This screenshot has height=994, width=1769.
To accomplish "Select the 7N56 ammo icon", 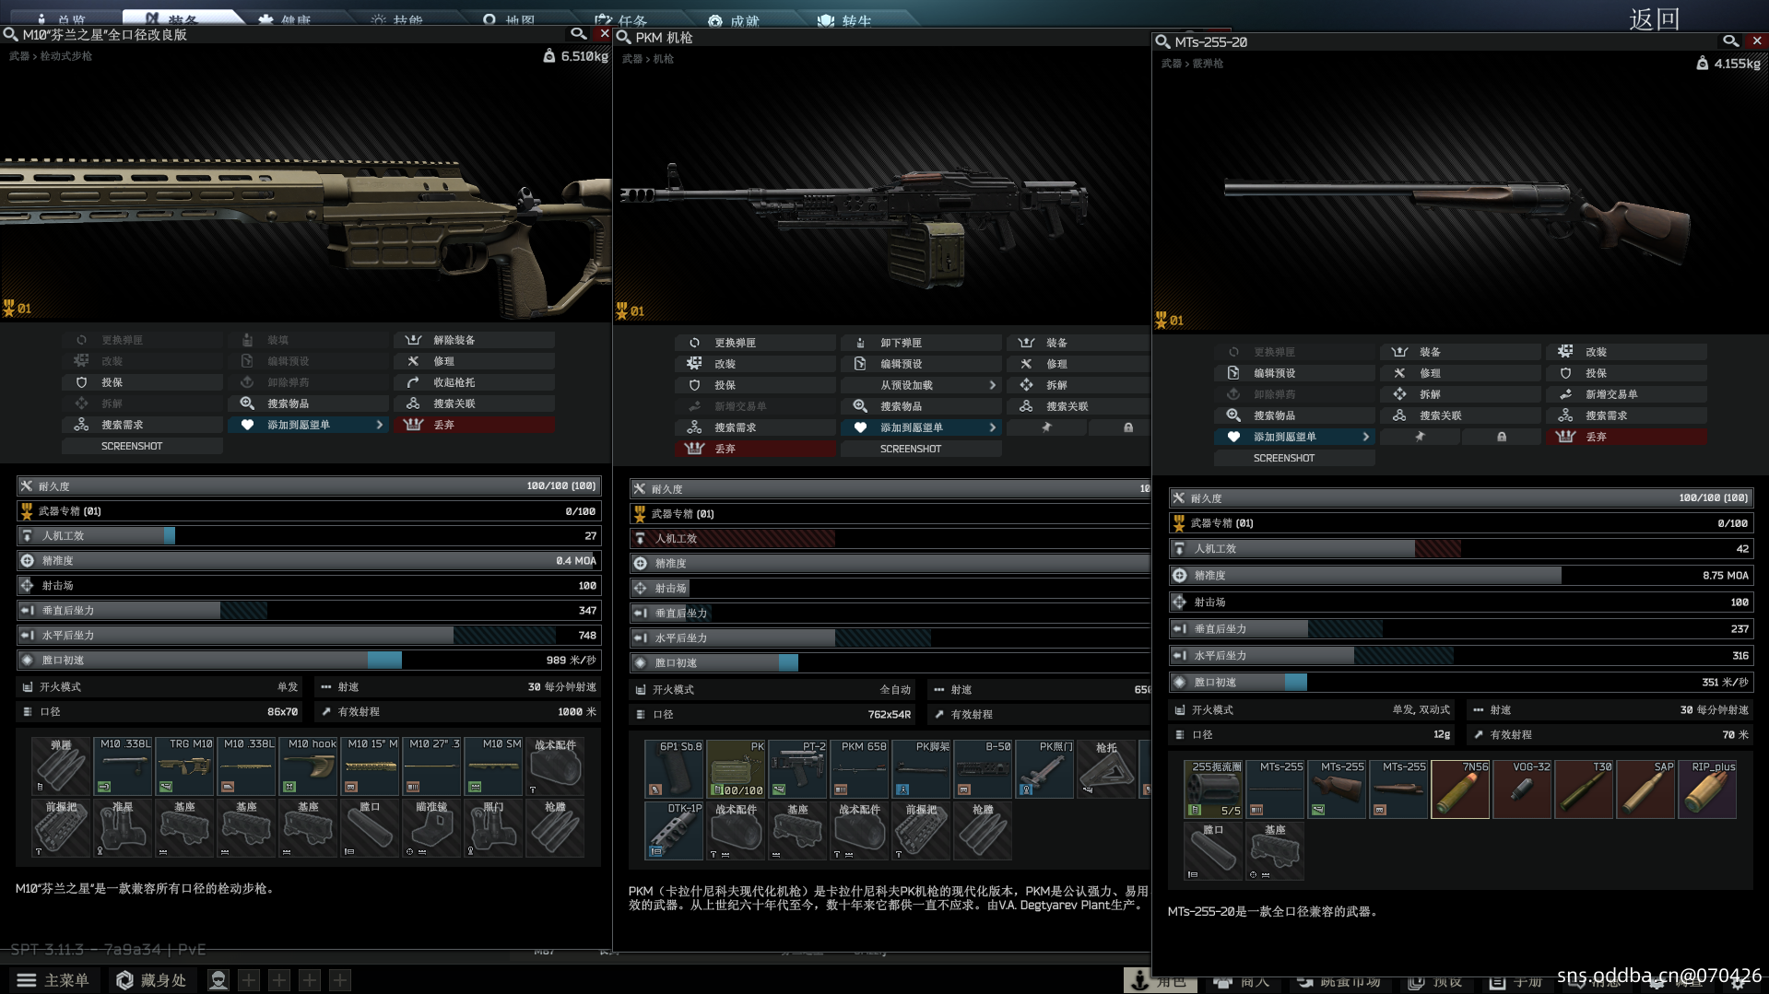I will [x=1460, y=789].
